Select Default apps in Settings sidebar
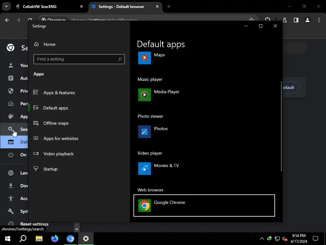 point(51,108)
